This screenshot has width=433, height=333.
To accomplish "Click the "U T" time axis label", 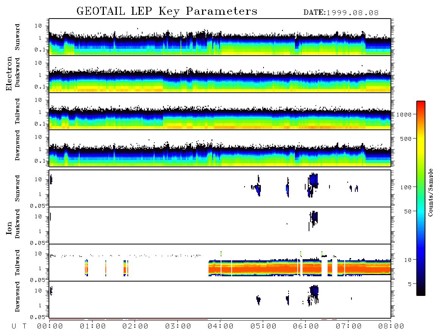I will pos(19,326).
